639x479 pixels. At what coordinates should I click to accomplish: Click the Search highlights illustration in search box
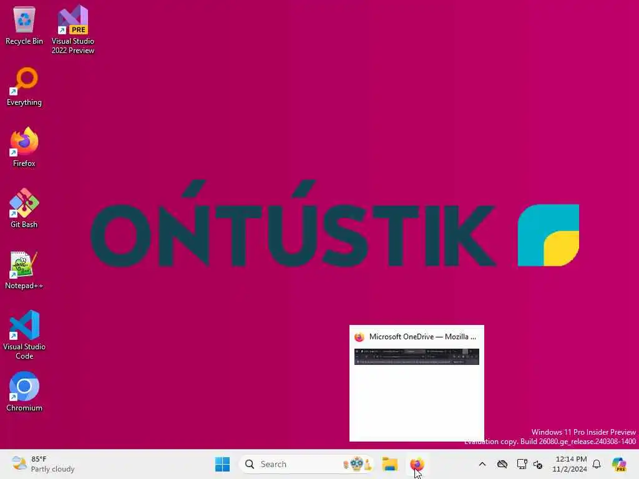coord(358,464)
